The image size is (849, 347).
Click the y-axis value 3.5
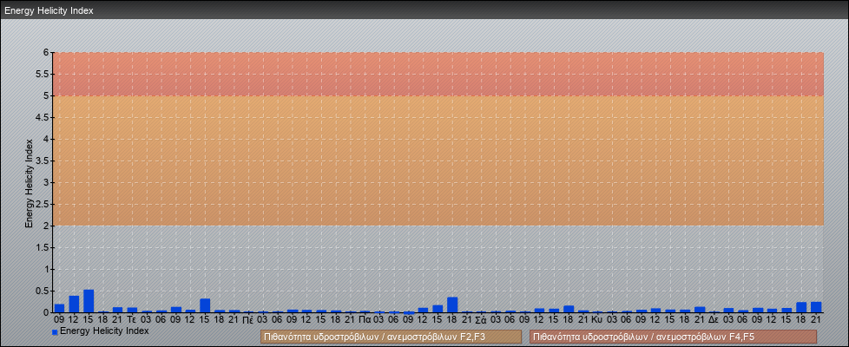coord(43,160)
